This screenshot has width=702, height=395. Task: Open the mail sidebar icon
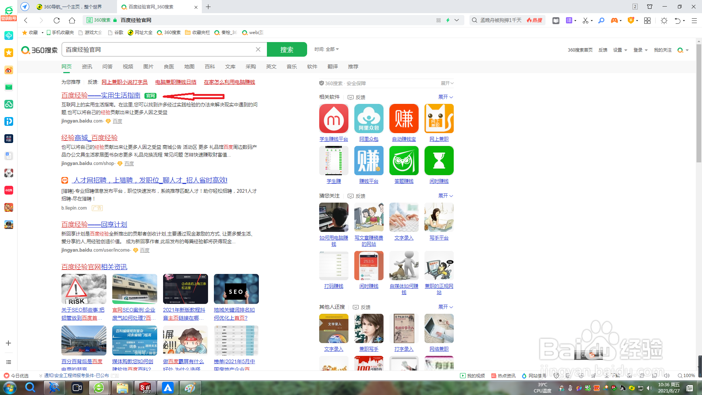[x=9, y=87]
